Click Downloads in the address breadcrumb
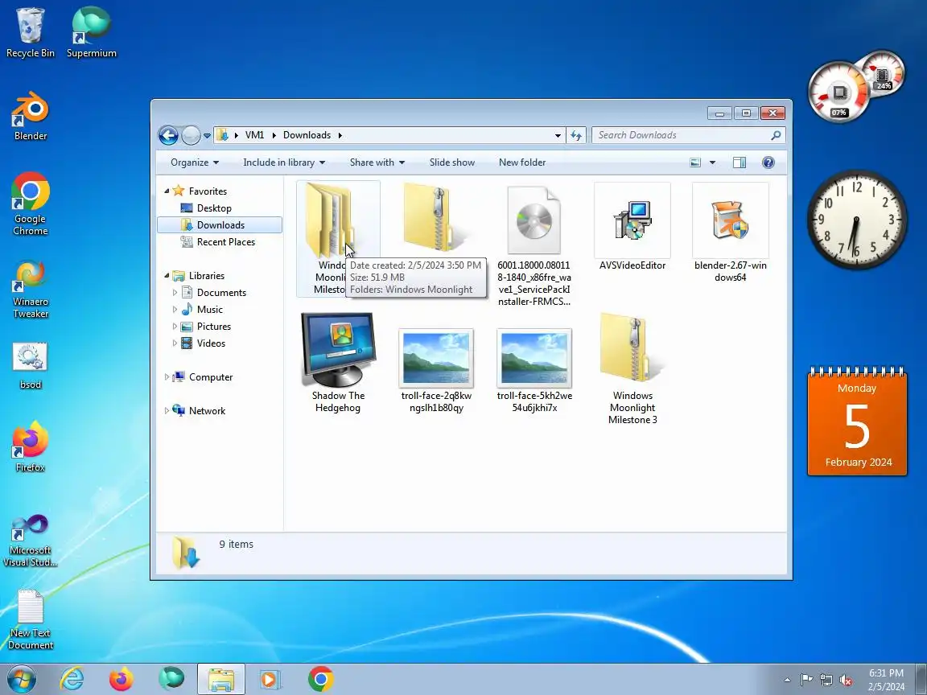927x695 pixels. coord(307,135)
